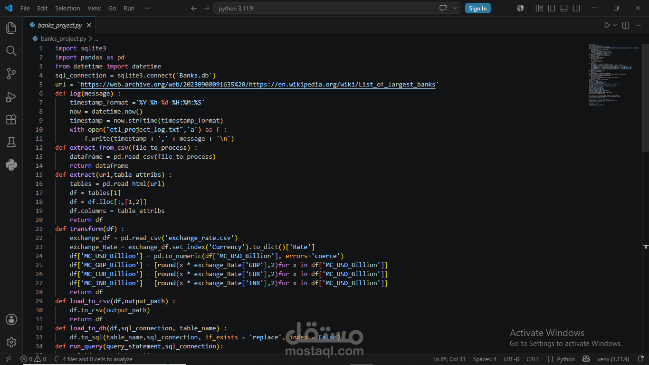Viewport: 649px width, 365px height.
Task: Select interpreter venv (3.11.9)
Action: (613, 359)
